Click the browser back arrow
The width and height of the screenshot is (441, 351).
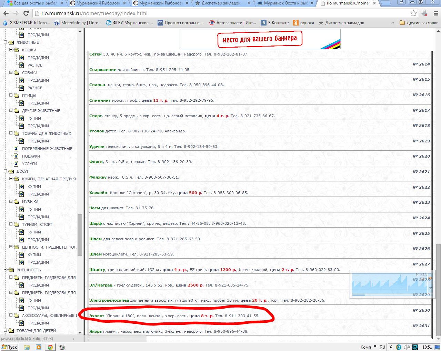click(6, 13)
